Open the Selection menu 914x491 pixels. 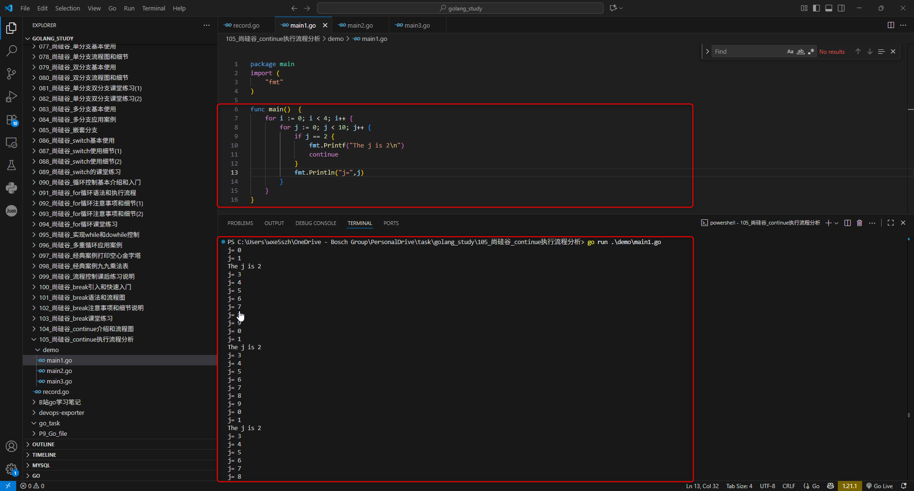point(68,8)
